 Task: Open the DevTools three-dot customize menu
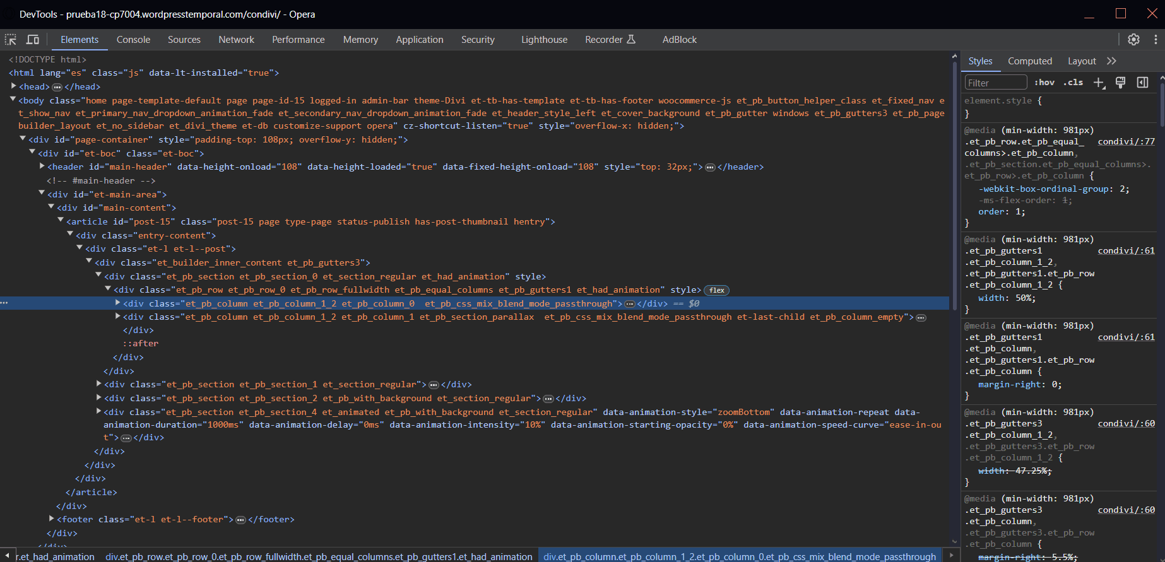point(1156,40)
